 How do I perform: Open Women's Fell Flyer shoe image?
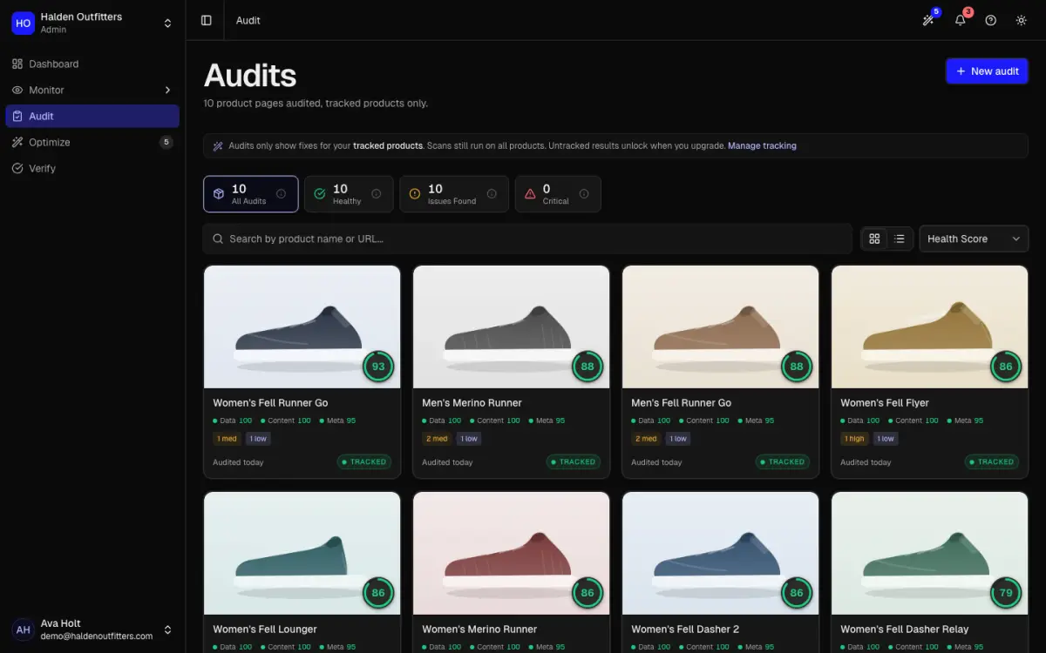point(930,326)
